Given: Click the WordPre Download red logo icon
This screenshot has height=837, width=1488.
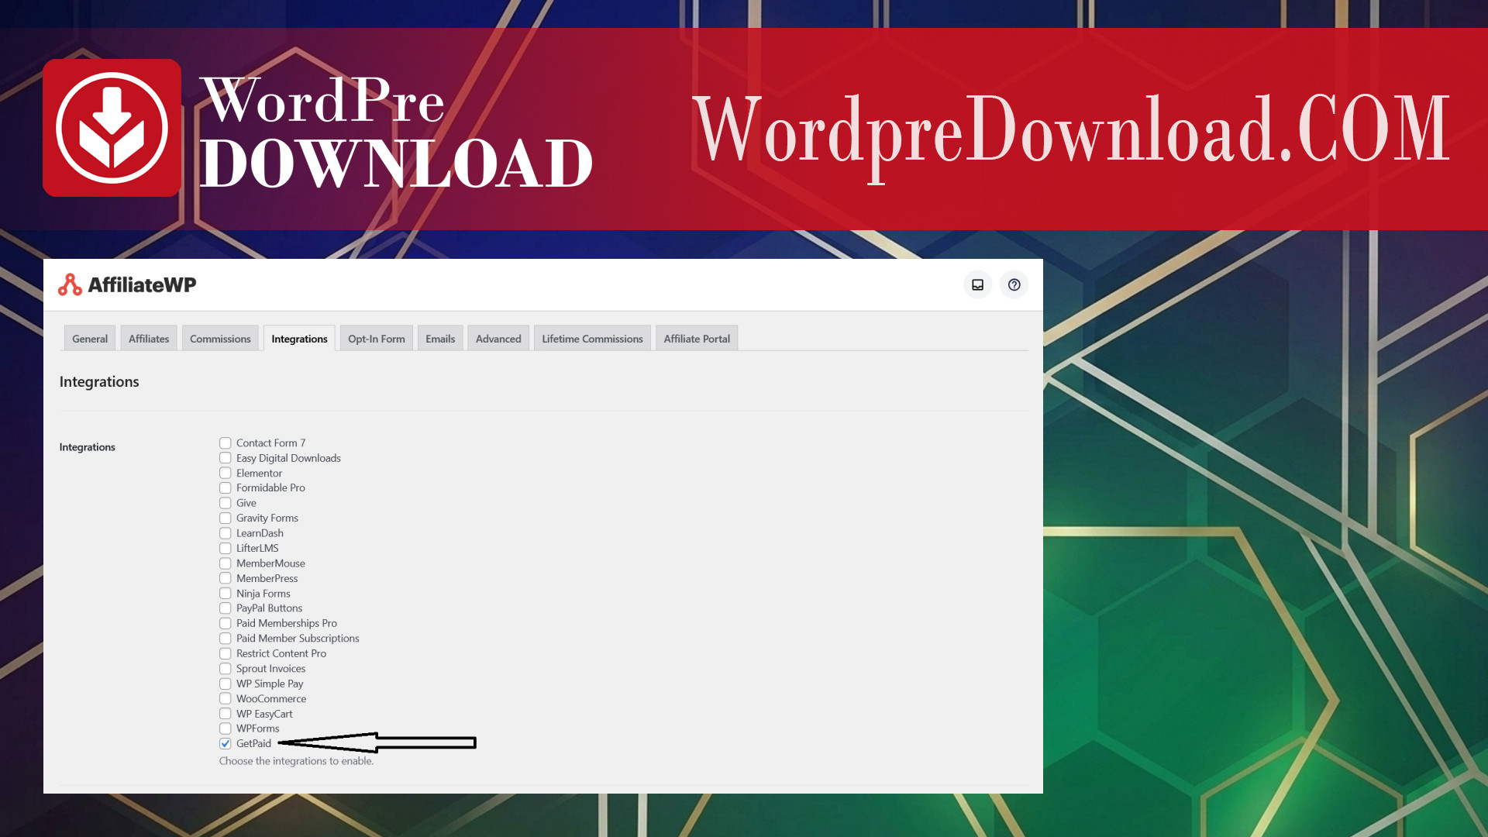Looking at the screenshot, I should (x=112, y=128).
